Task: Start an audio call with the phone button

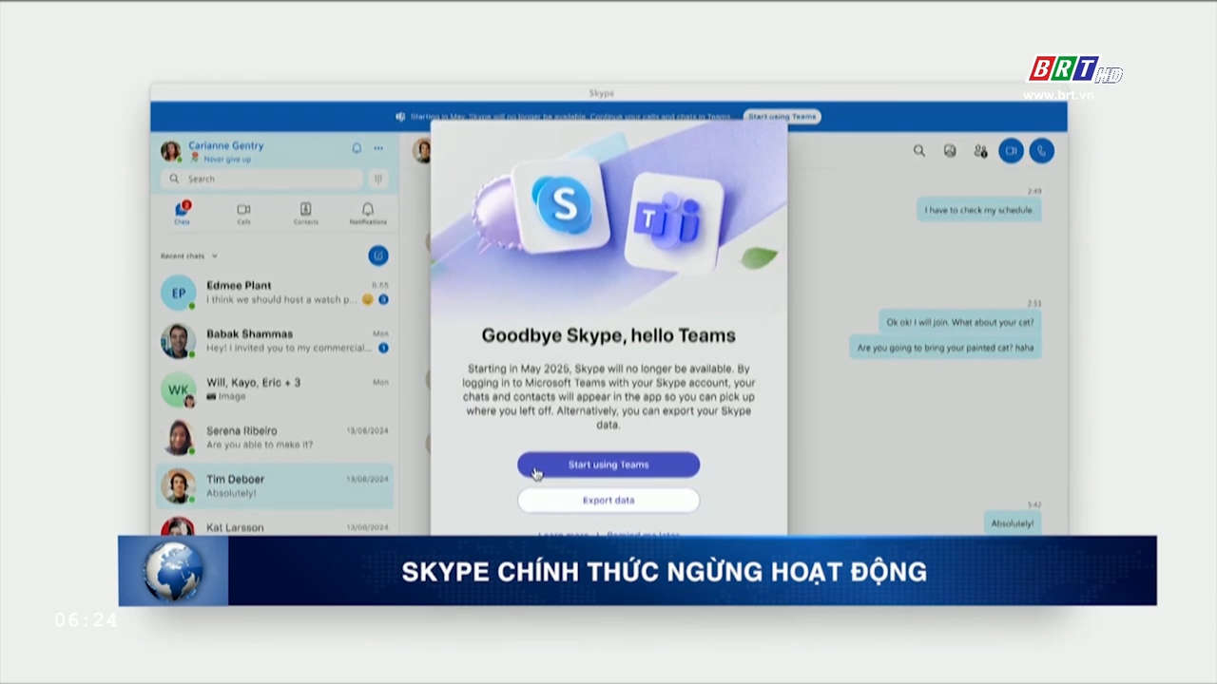Action: [x=1042, y=150]
